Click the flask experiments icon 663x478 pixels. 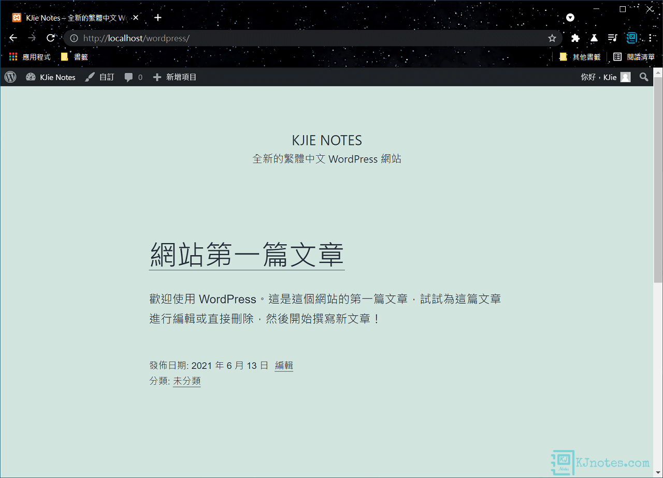click(594, 38)
